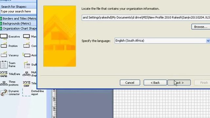The image size is (210, 118).
Task: Select the Dotted-line report shape icon
Action: pos(26,92)
